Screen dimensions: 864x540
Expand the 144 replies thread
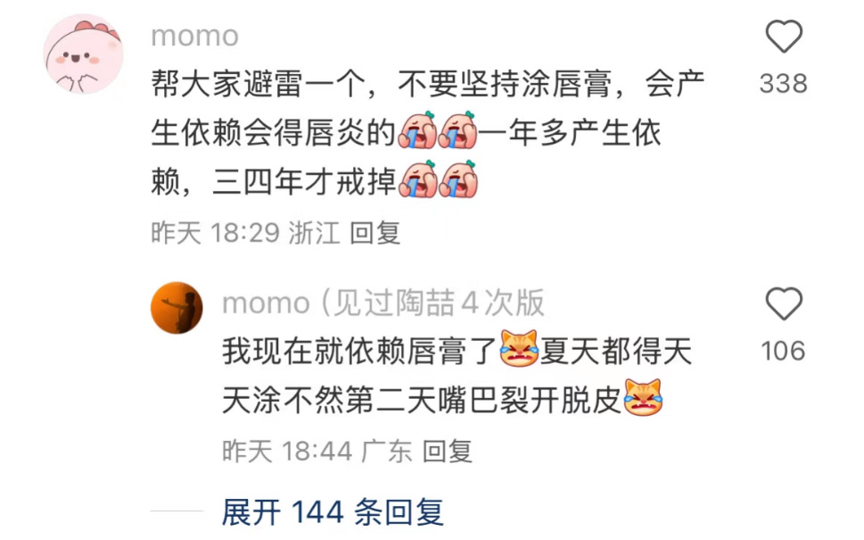tap(333, 511)
